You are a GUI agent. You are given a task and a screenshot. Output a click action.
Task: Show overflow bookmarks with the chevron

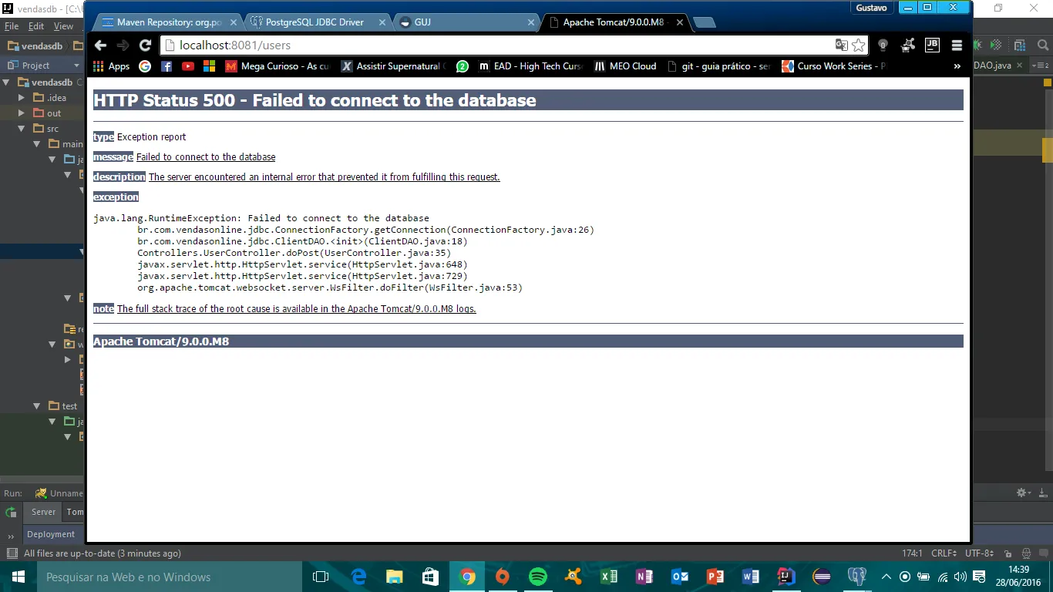tap(957, 66)
